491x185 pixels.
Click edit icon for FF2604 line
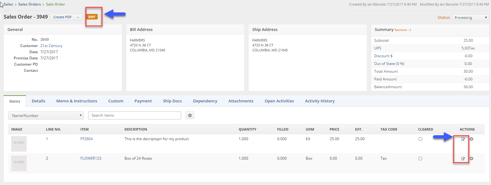click(463, 139)
